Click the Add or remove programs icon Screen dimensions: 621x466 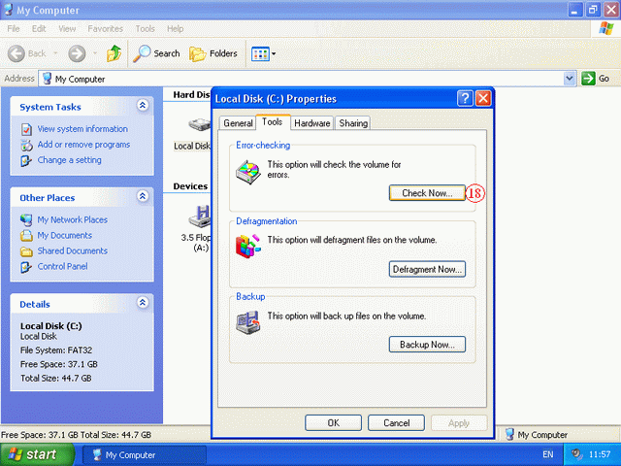(x=26, y=146)
